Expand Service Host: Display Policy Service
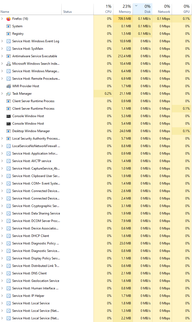Screen dimensions: 192x322 (2, 258)
